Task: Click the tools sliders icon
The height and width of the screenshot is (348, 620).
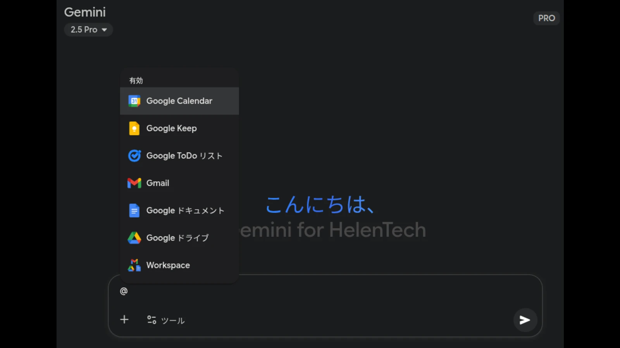Action: click(152, 320)
